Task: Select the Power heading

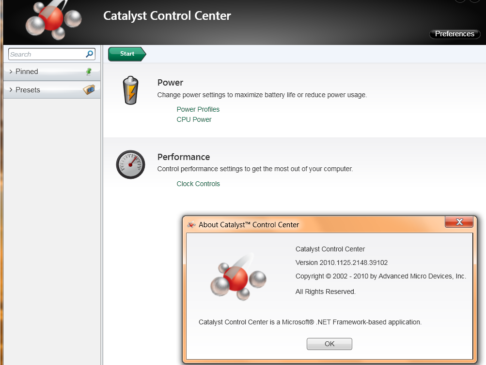Action: tap(170, 83)
